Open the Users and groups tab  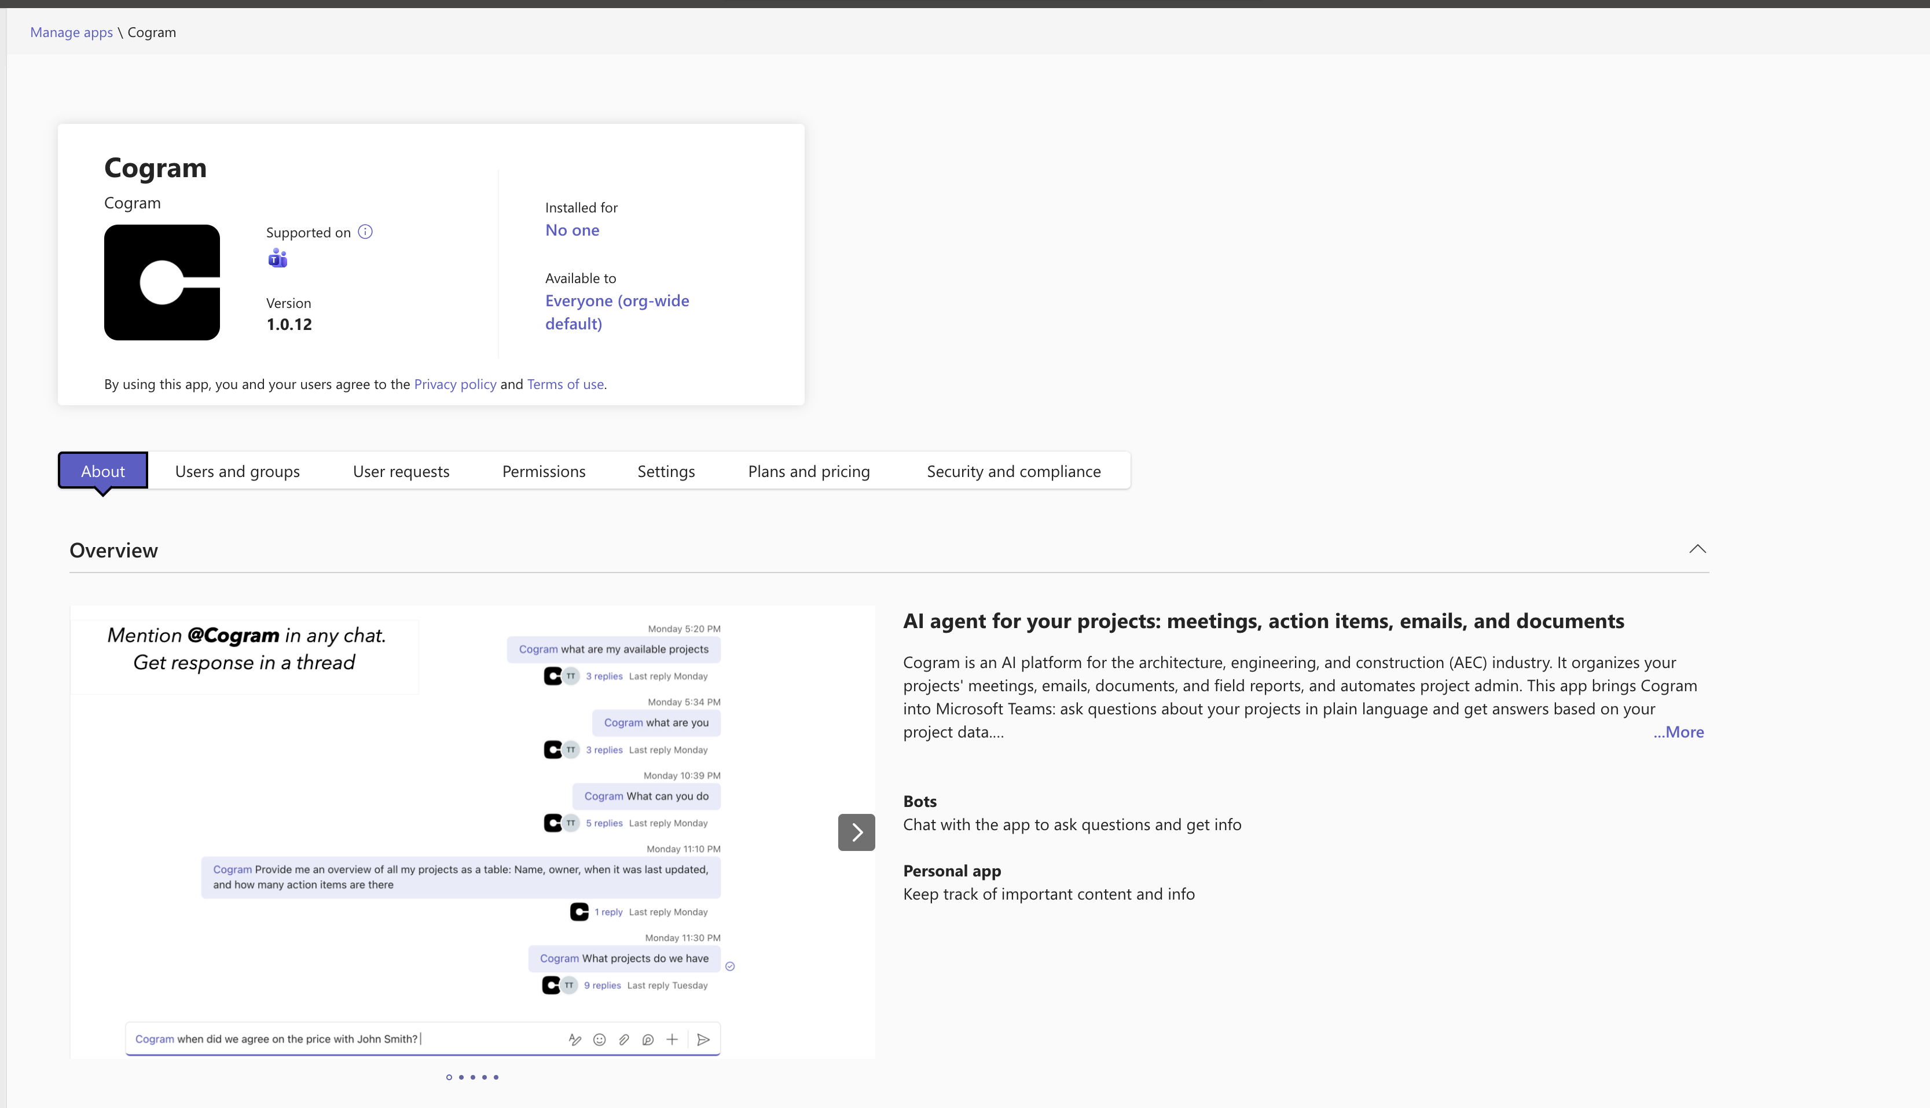237,471
